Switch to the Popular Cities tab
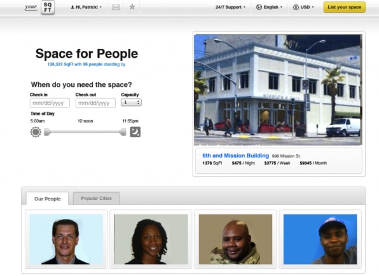Screen dimensions: 379x276 (x=96, y=199)
